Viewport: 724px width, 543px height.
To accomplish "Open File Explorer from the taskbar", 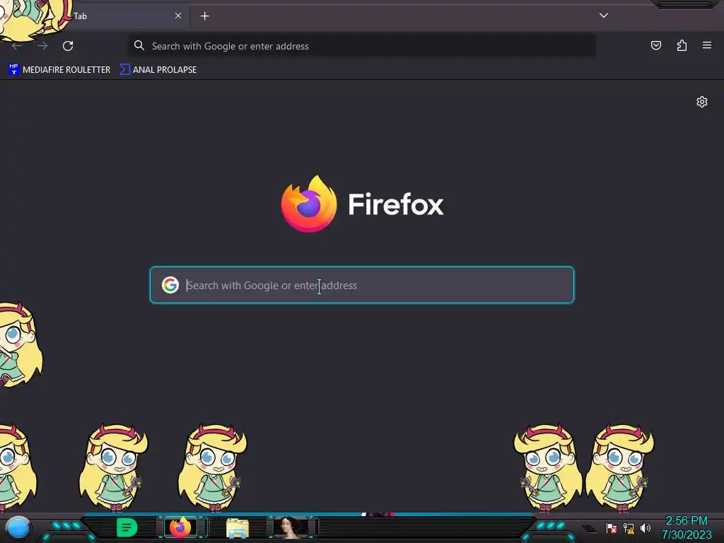I will pos(238,527).
